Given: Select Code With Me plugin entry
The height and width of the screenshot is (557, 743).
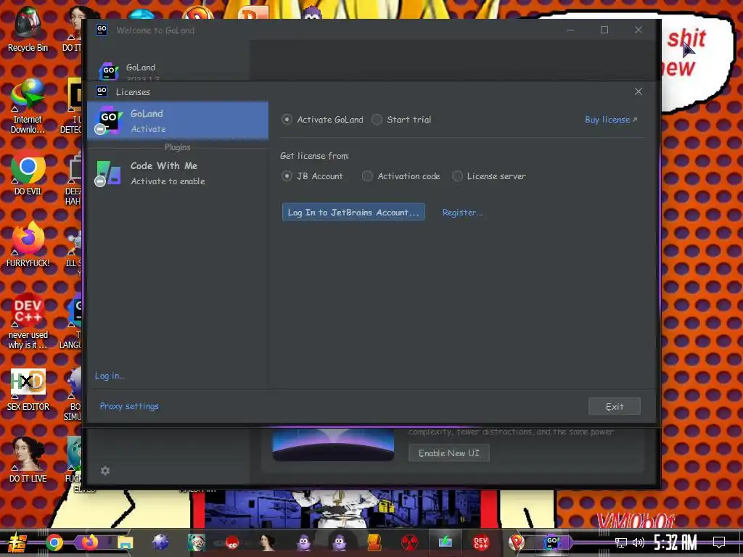Looking at the screenshot, I should point(178,173).
